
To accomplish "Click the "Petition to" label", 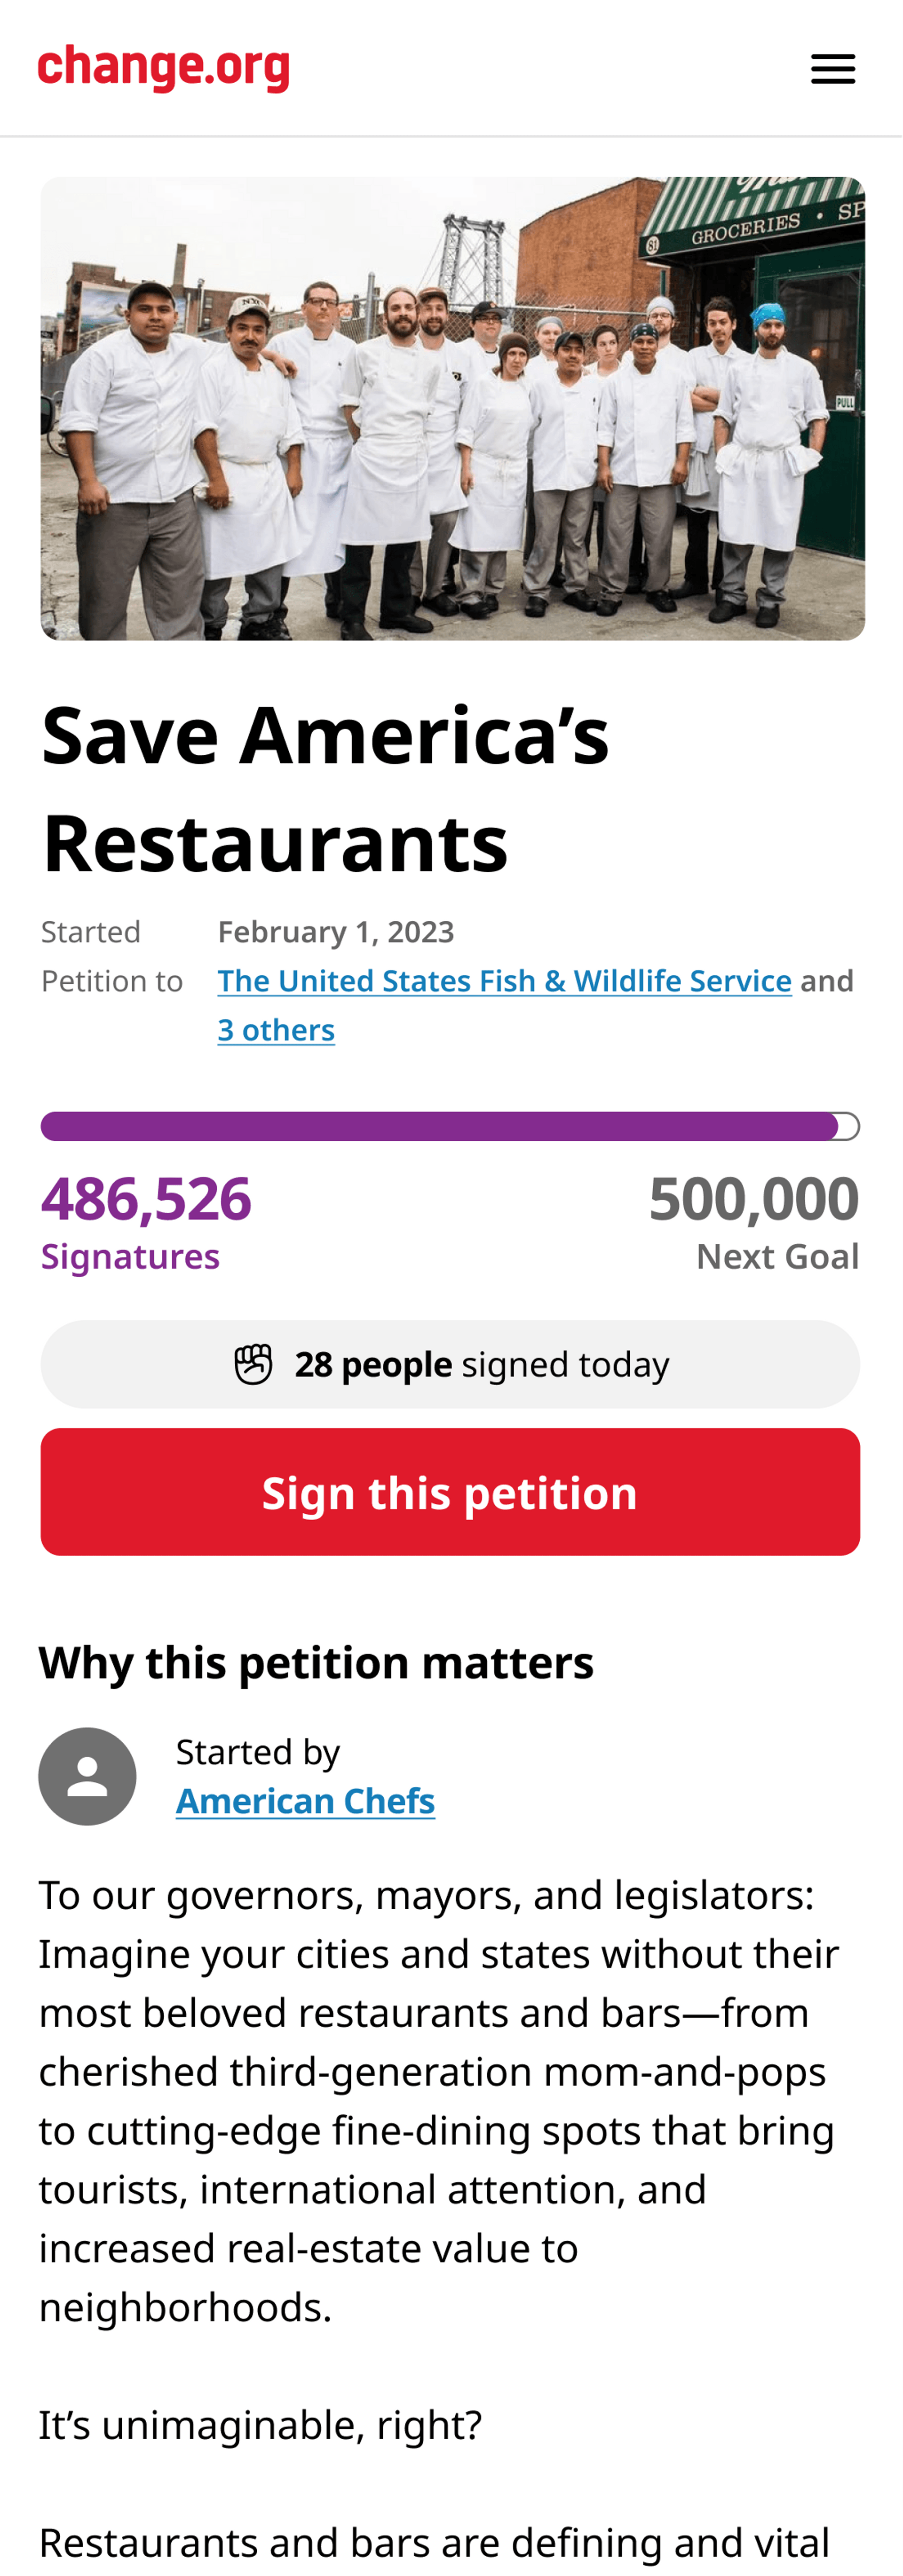I will [x=112, y=981].
